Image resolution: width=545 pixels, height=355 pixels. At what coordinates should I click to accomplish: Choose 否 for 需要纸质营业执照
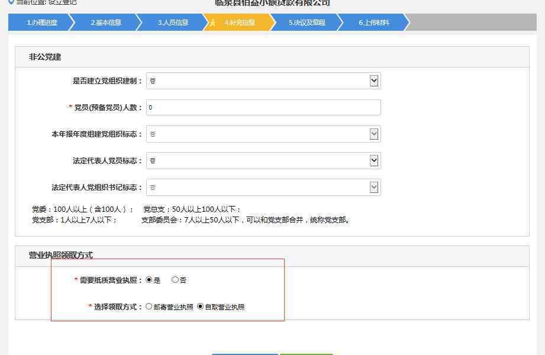tap(175, 280)
